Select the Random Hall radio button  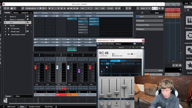tap(113, 56)
